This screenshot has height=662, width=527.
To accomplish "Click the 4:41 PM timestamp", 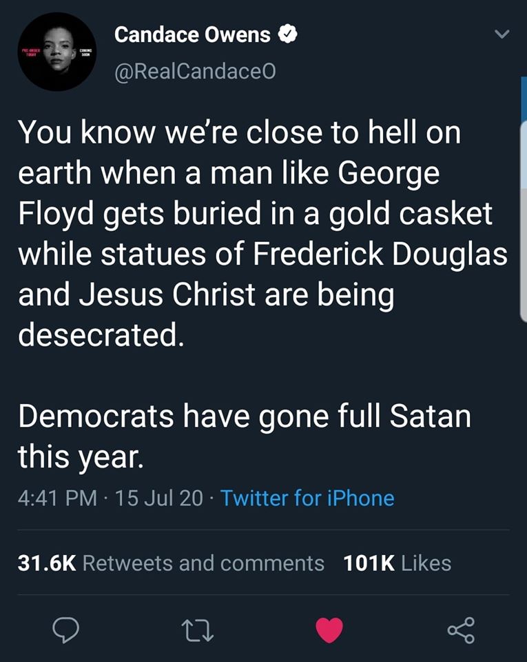I will [x=57, y=498].
